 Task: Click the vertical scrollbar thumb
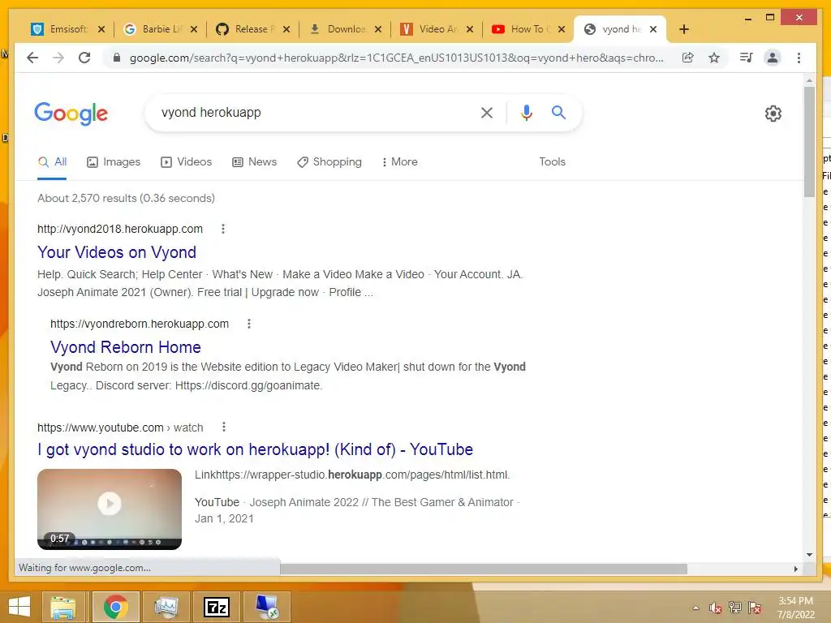click(809, 141)
